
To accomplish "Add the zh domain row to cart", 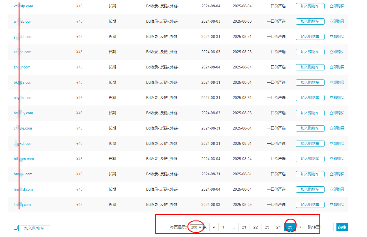I will tap(310, 67).
